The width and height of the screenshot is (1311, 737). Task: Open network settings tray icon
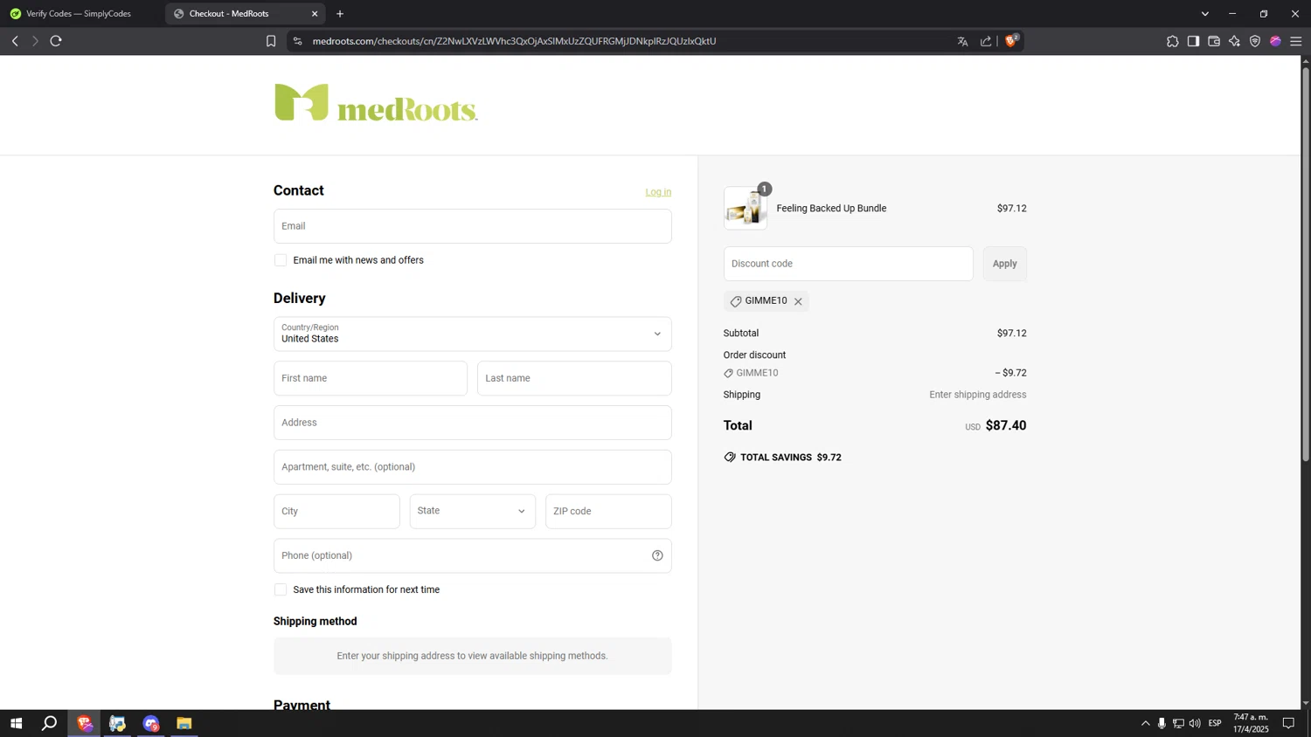(1178, 723)
